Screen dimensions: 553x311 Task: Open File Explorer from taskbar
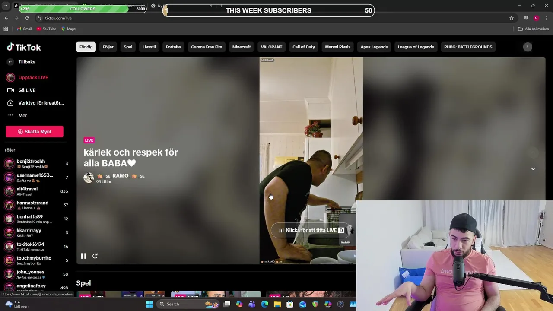point(277,304)
